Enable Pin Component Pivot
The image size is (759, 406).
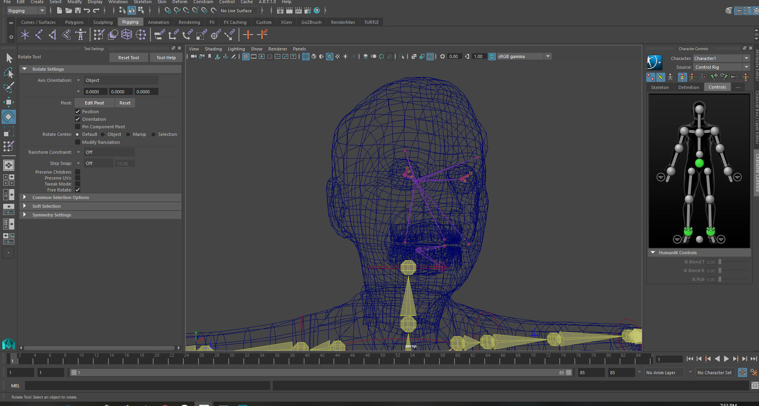[78, 127]
